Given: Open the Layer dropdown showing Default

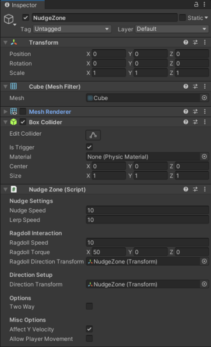Looking at the screenshot, I should pos(172,29).
